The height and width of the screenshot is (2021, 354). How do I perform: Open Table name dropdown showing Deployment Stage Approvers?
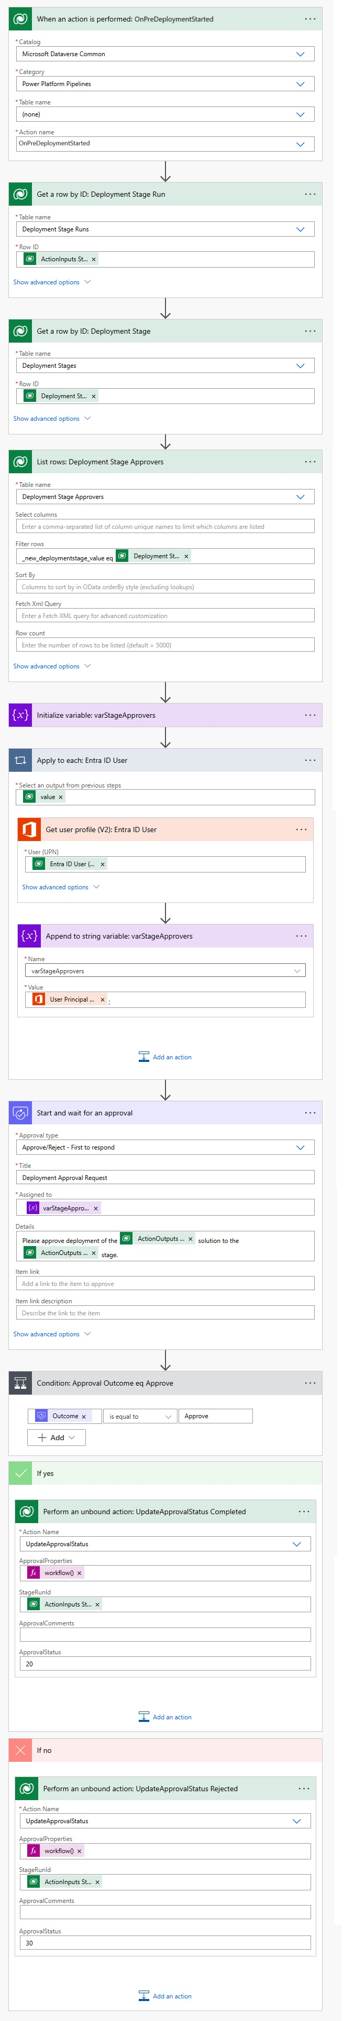click(x=165, y=497)
